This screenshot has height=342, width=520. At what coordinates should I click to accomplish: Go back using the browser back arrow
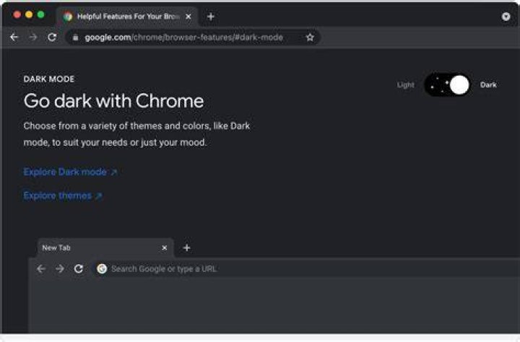coord(14,37)
